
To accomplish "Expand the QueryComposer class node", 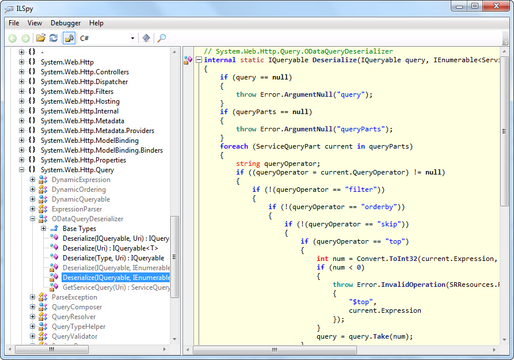I will pyautogui.click(x=32, y=307).
